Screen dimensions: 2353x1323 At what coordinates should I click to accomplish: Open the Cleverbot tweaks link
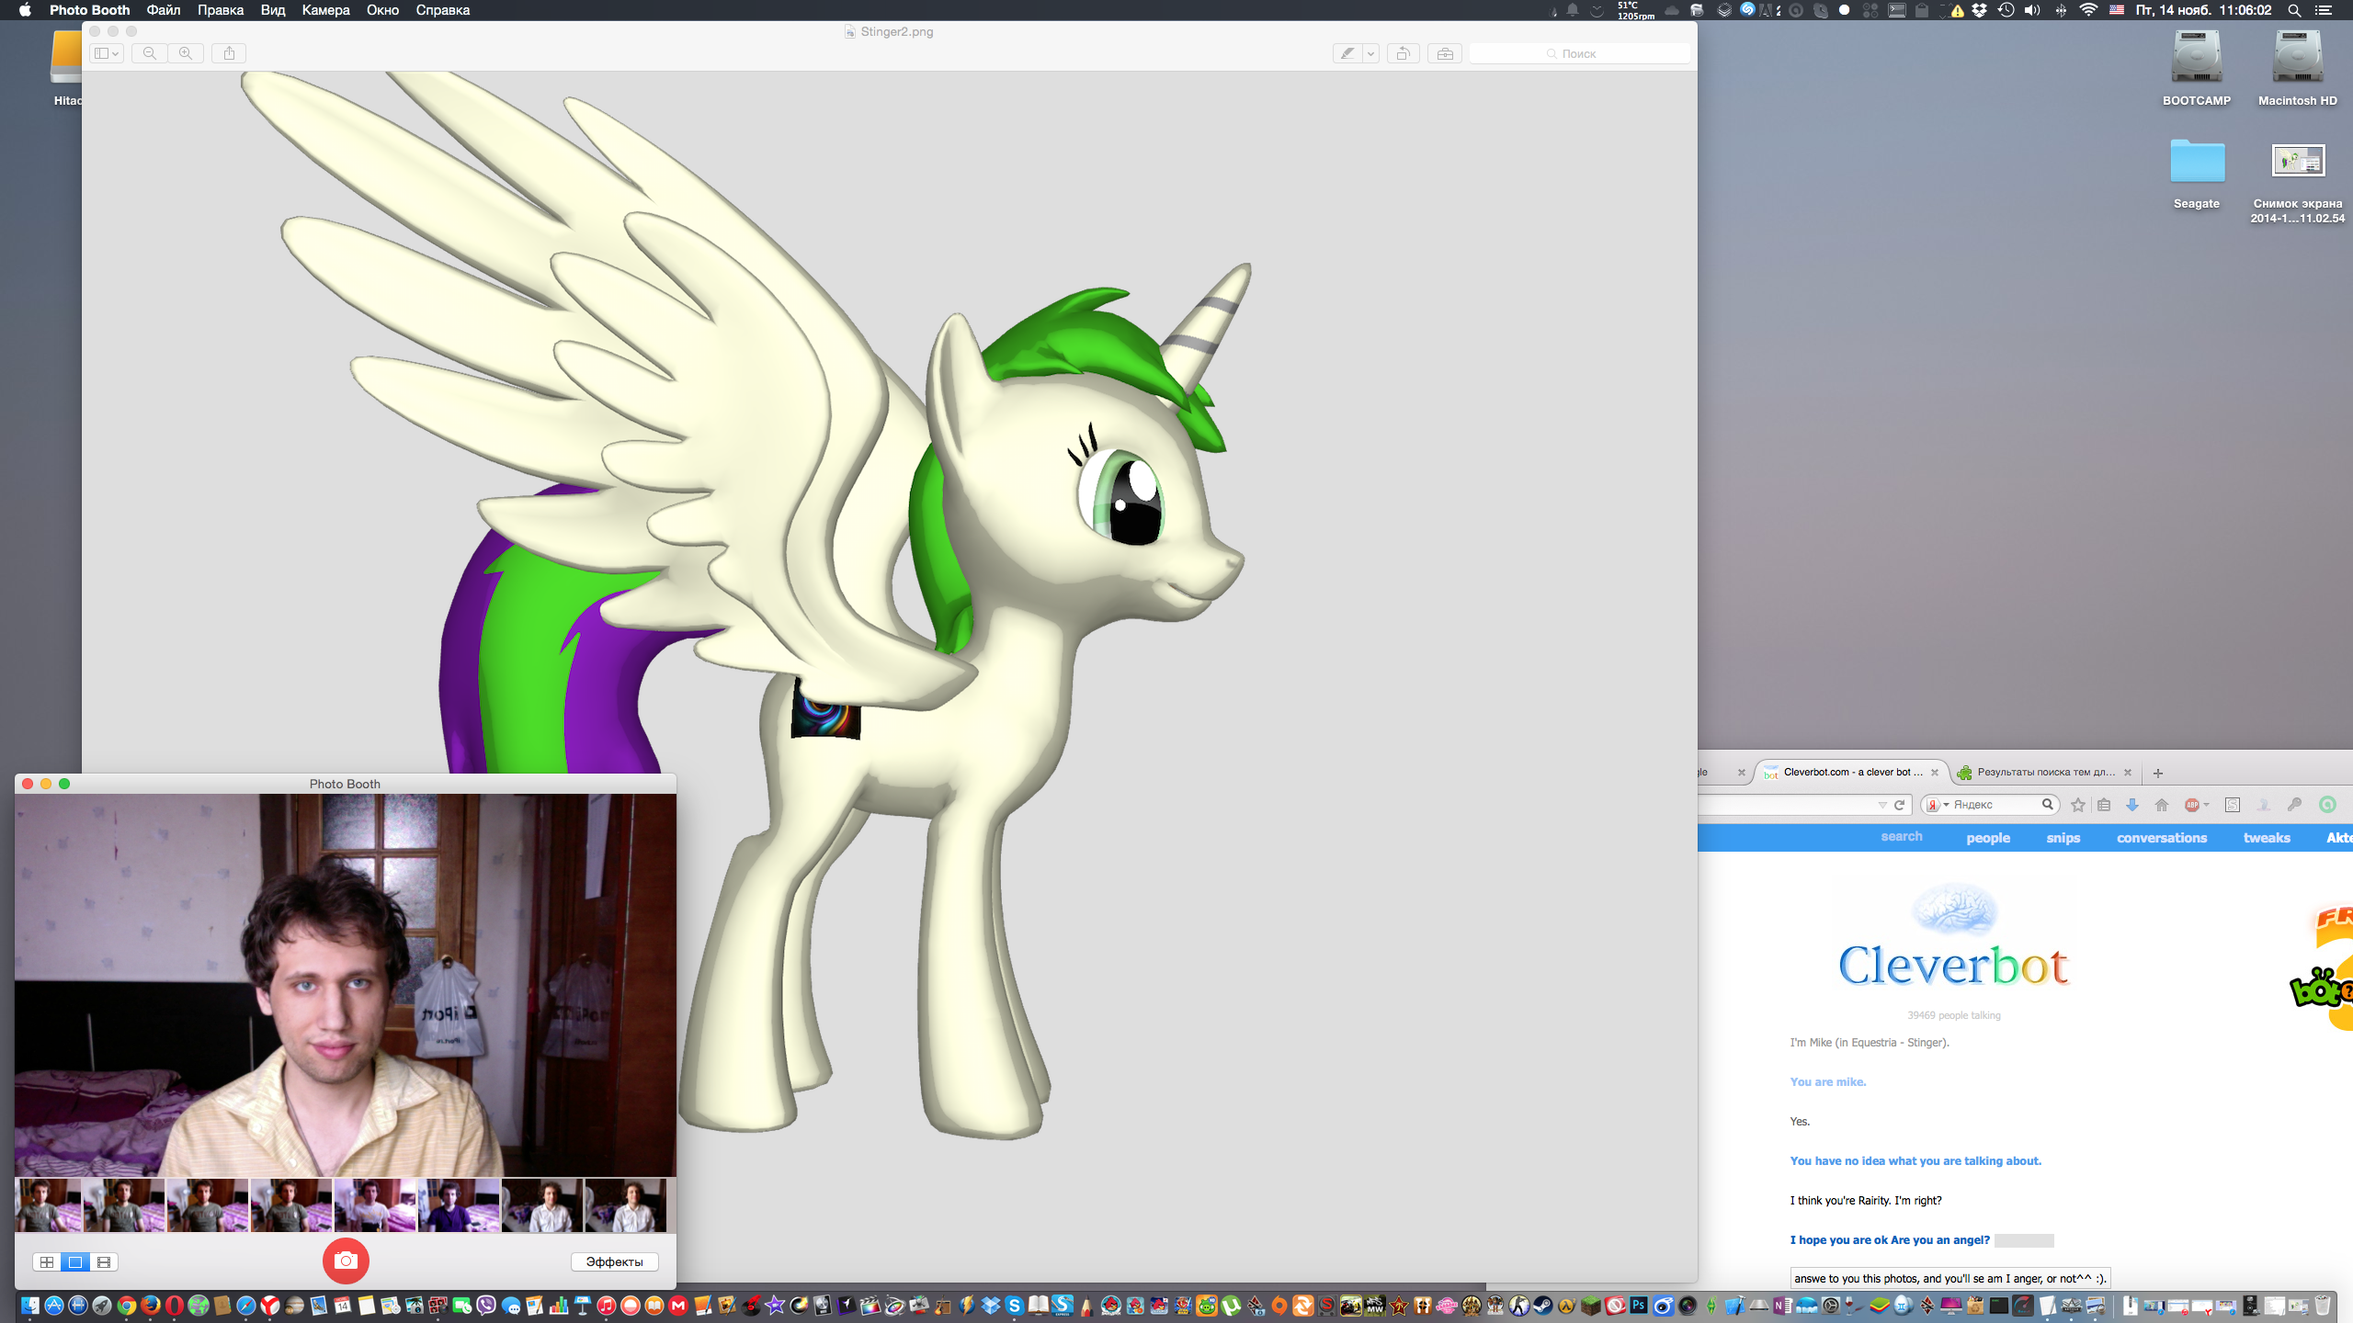click(2266, 838)
